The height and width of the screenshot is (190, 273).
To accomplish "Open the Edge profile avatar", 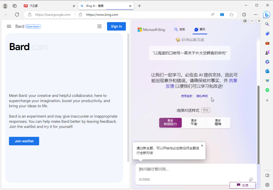I will [x=5, y=6].
